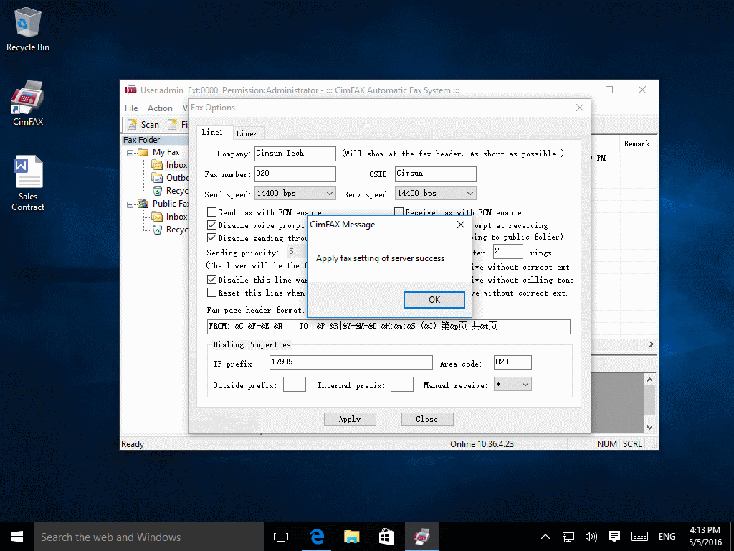Click the CimFAX taskbar icon
This screenshot has width=734, height=551.
pos(421,537)
